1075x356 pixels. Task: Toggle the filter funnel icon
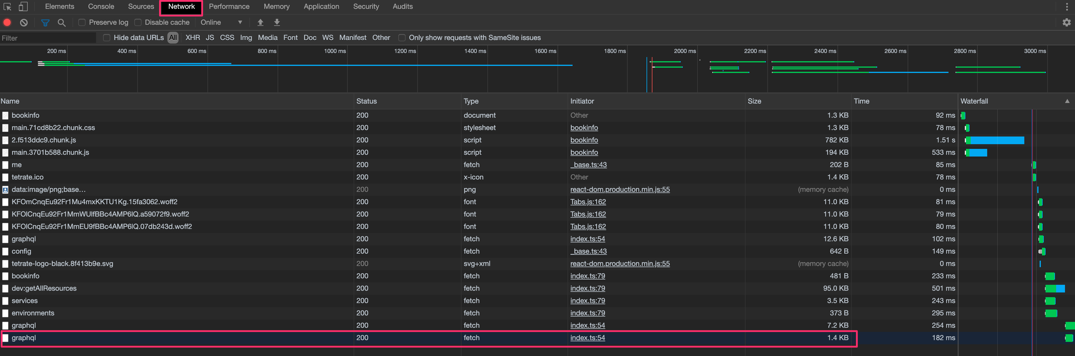45,23
